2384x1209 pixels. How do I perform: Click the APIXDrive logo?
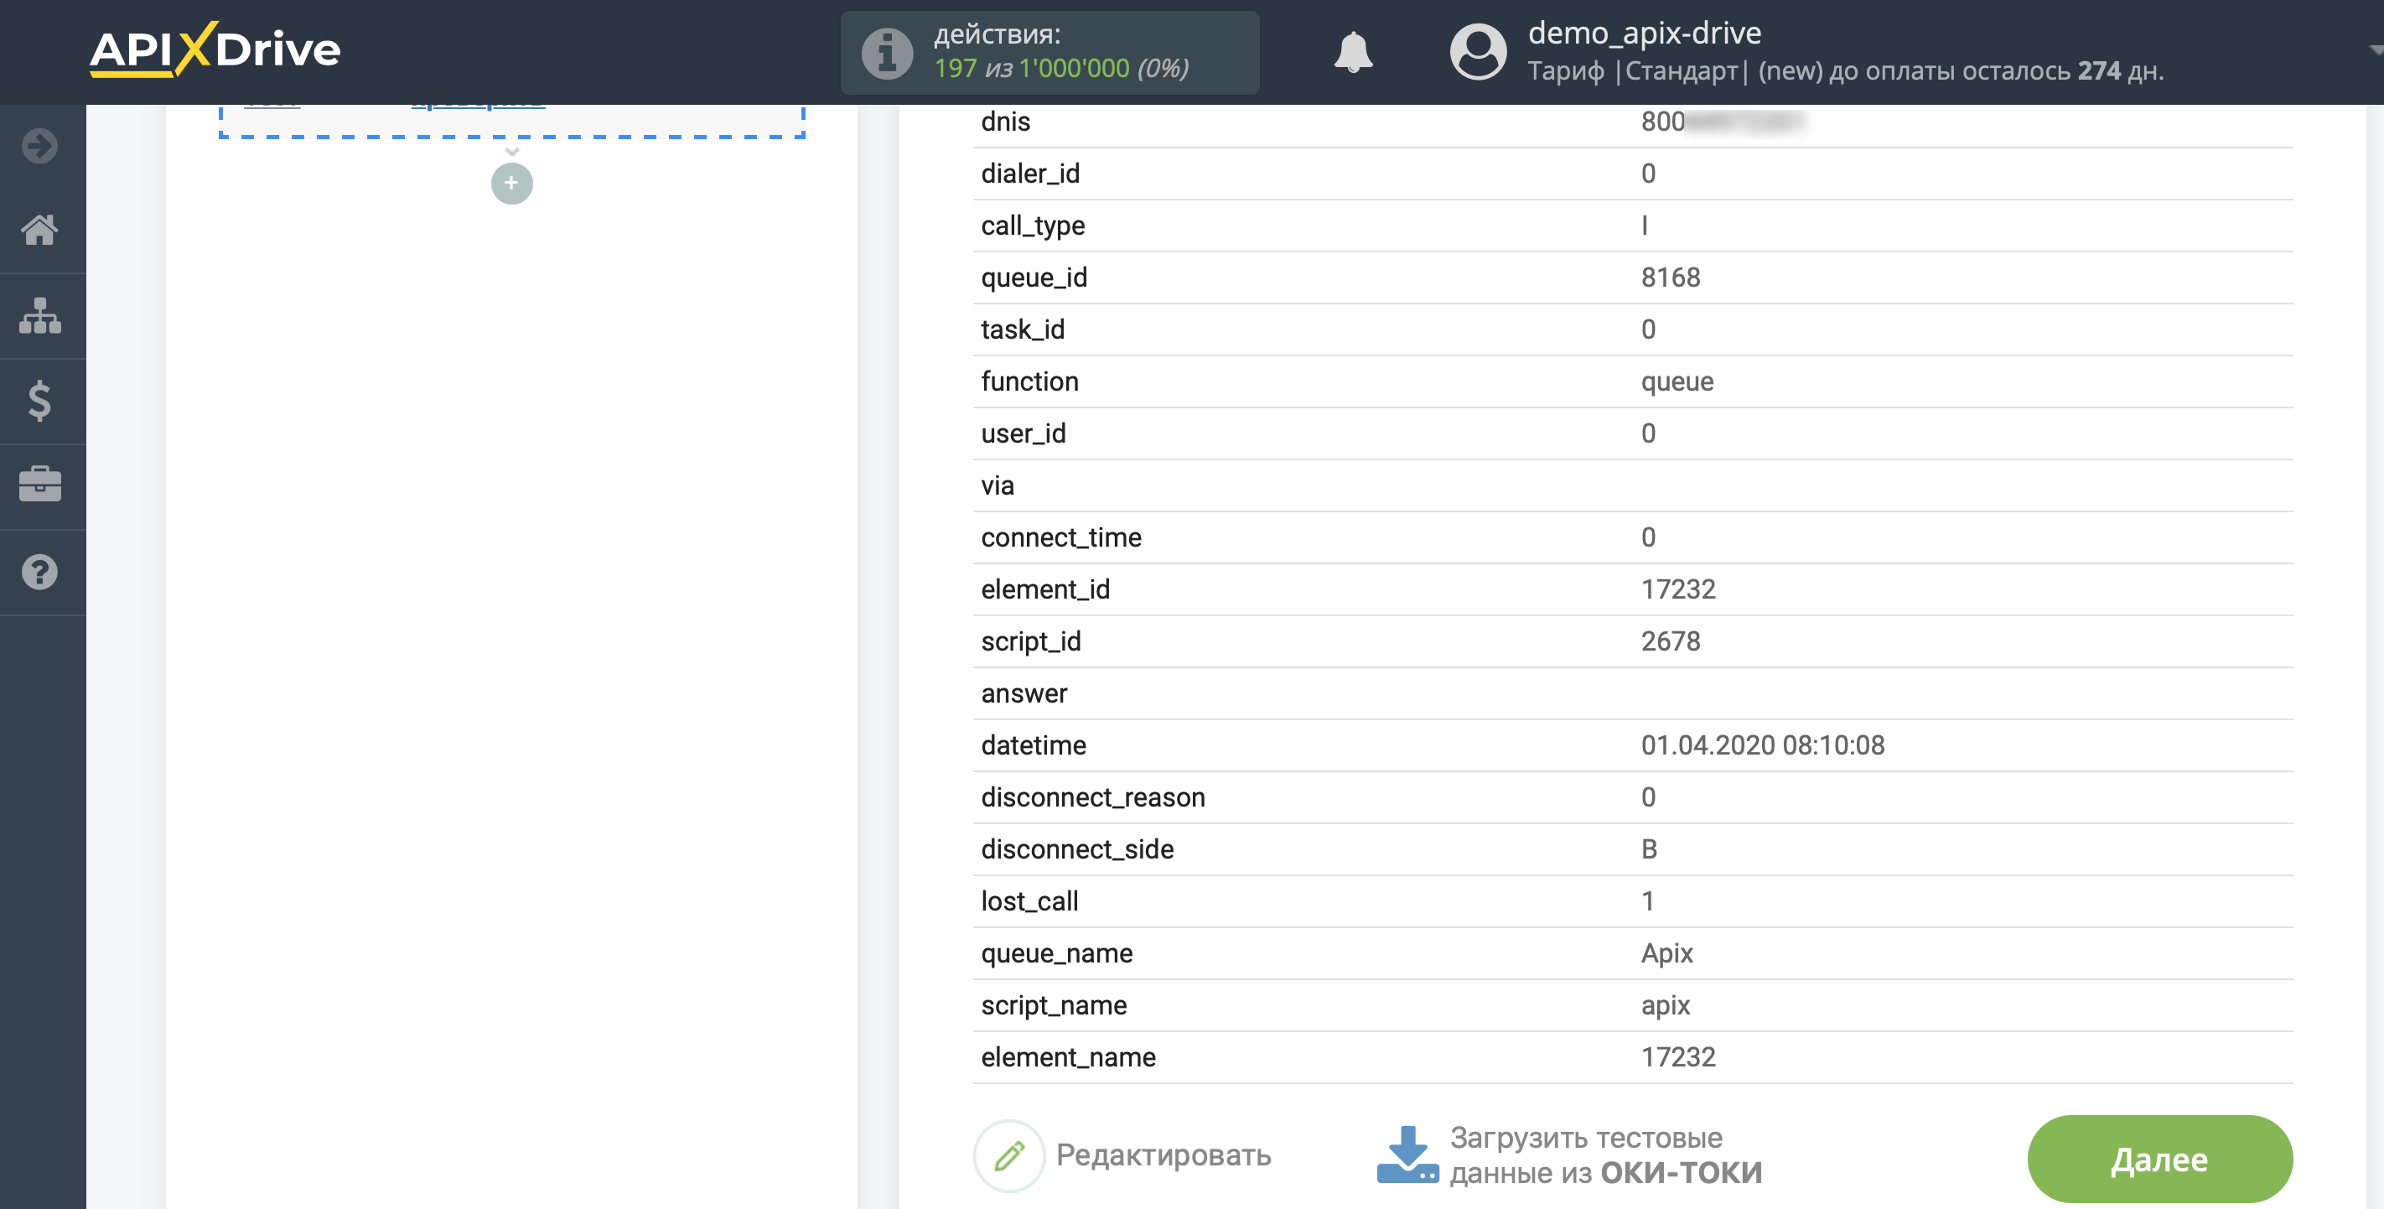click(215, 50)
